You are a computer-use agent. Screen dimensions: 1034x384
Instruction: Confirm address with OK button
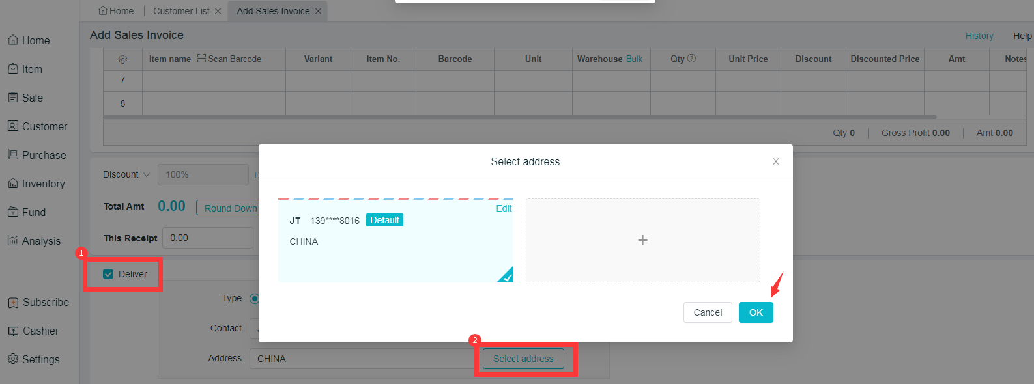756,312
